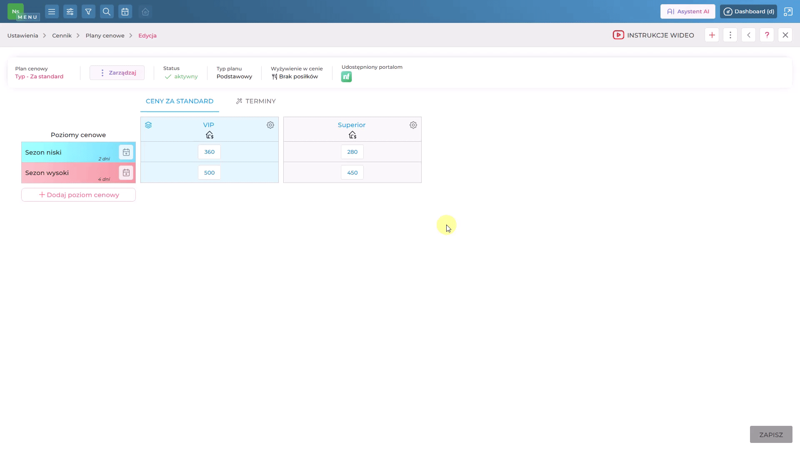
Task: Close the edit view with X icon
Action: [785, 35]
